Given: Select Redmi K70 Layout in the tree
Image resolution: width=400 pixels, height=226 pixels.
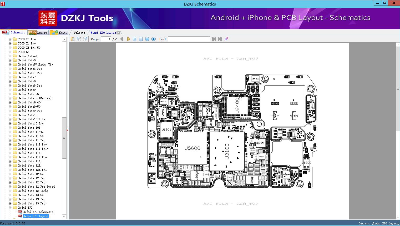Looking at the screenshot, I should tap(36, 216).
